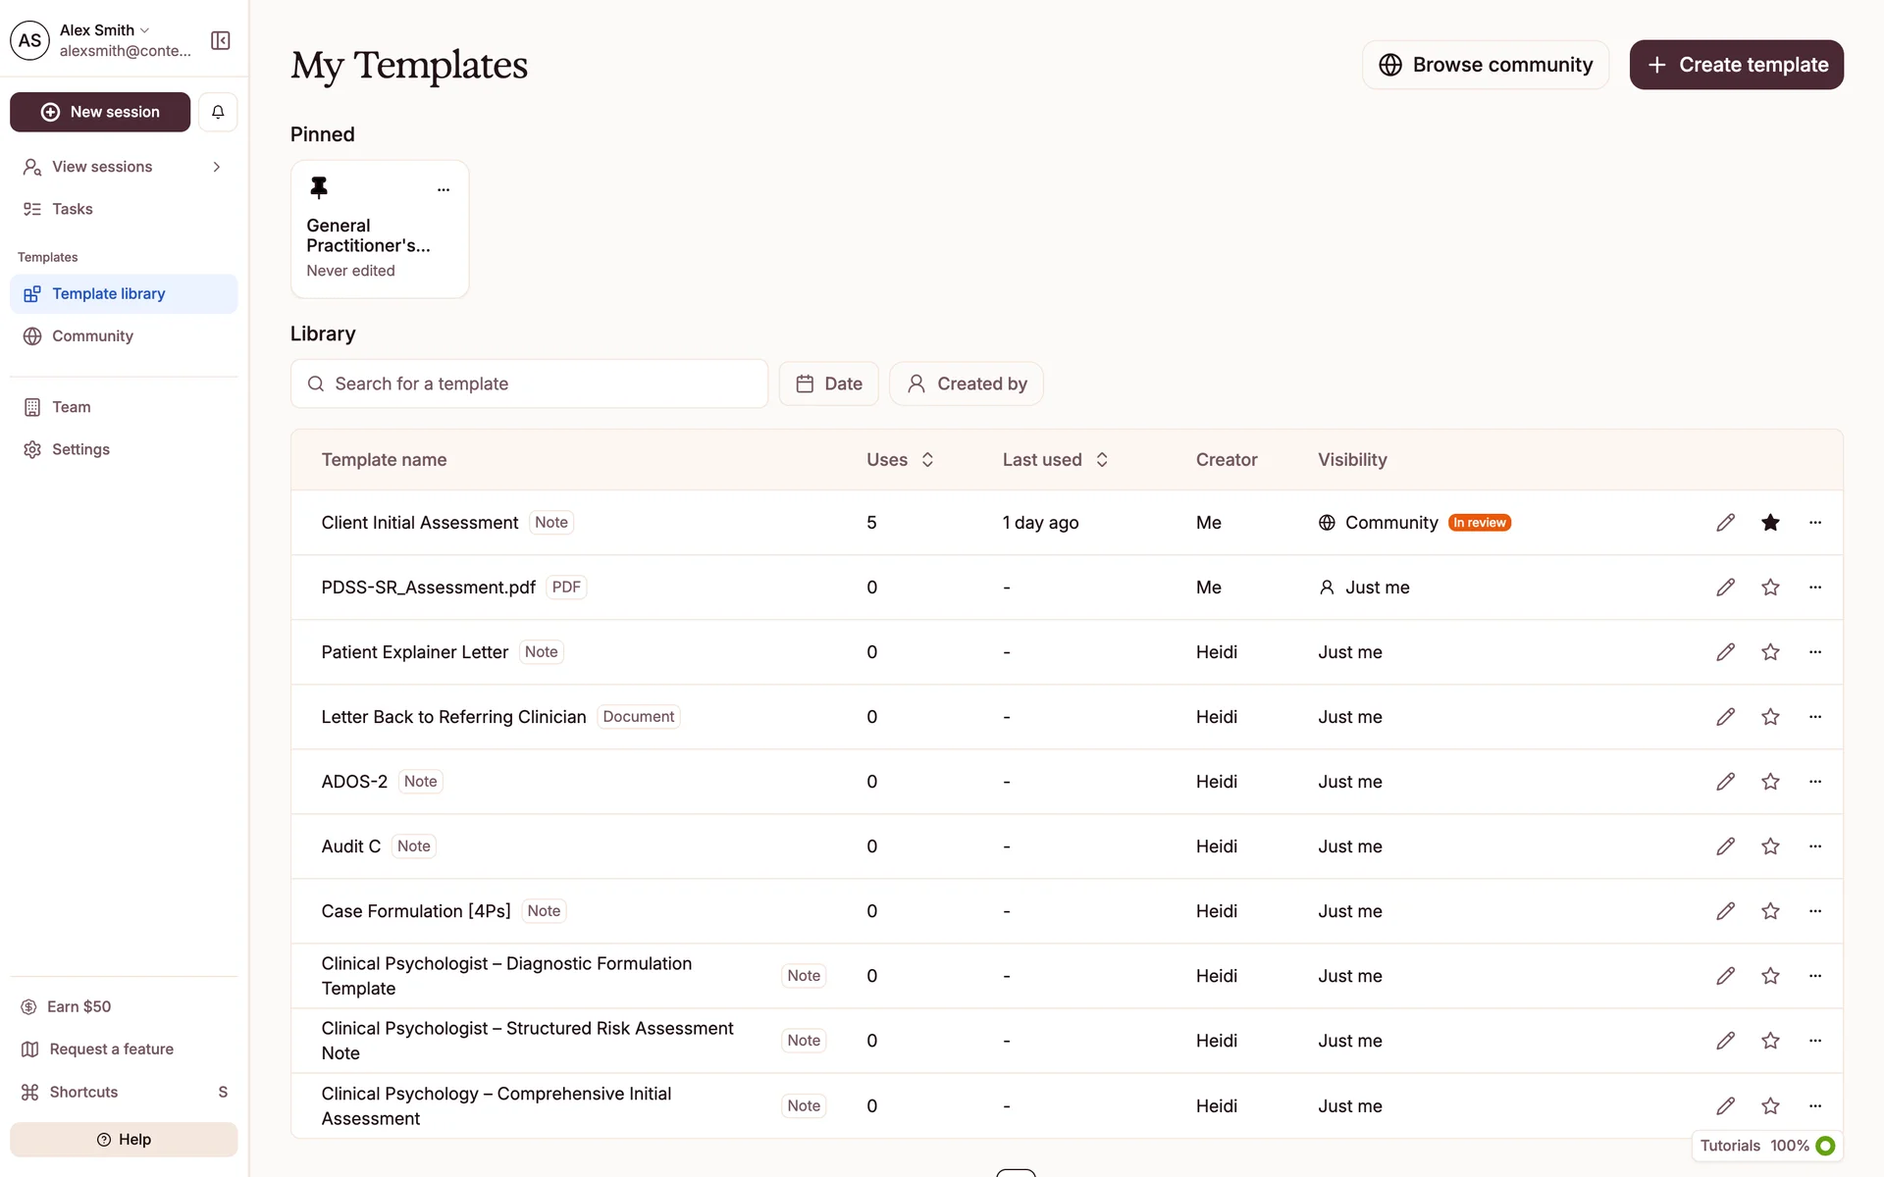Click the pin icon on General Practitioner's card

click(x=319, y=187)
